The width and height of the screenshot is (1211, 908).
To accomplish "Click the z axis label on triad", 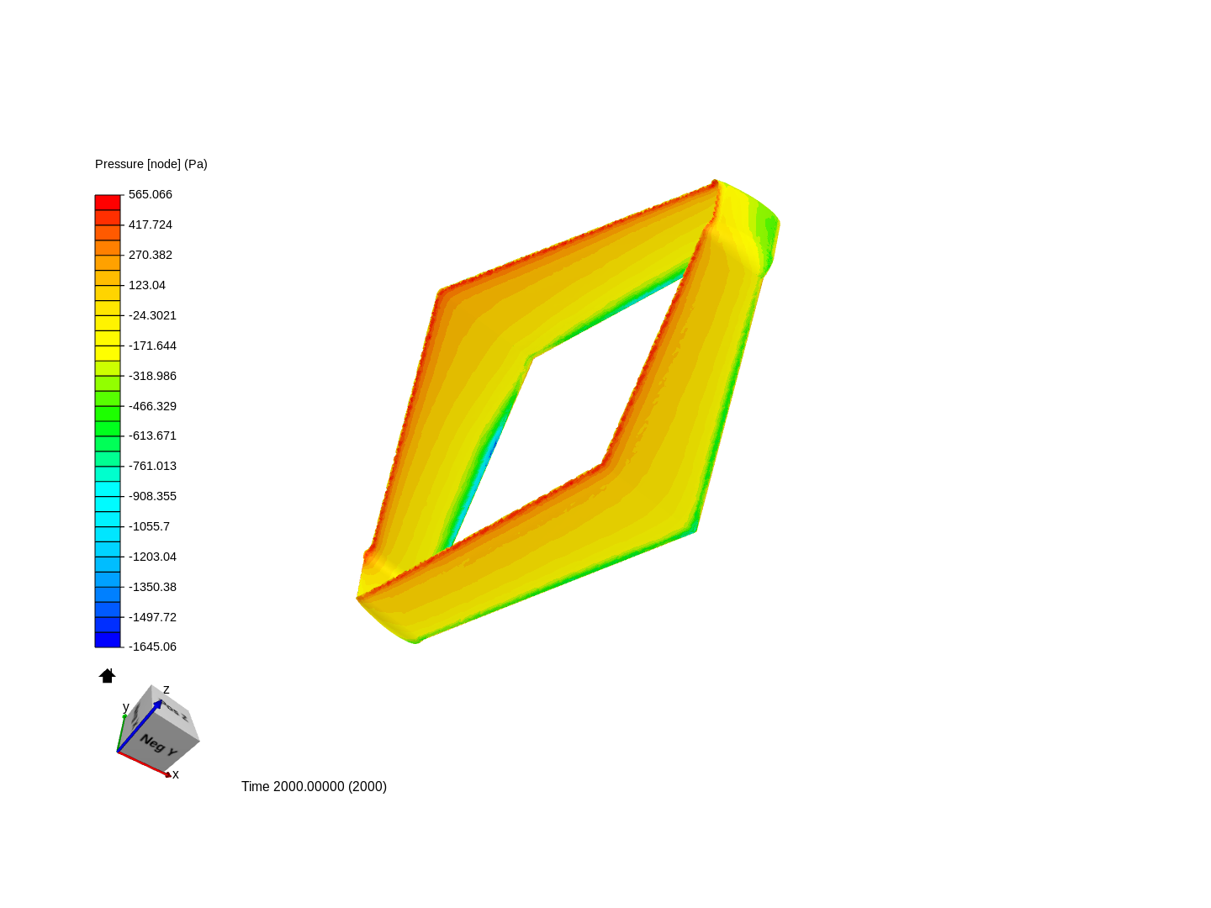I will [x=167, y=689].
